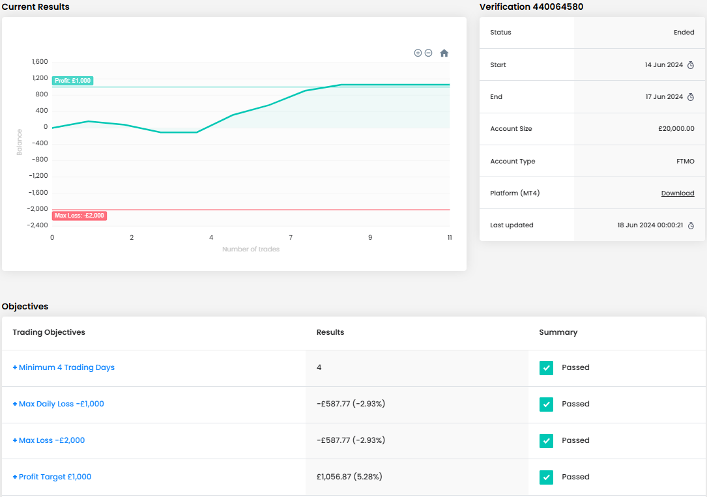Download the MT4 platform
Viewport: 707px width, 497px height.
[x=678, y=193]
